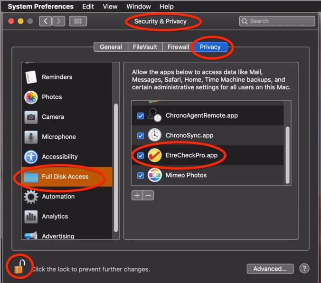Click the ChronoSync.app clock icon

click(x=154, y=135)
